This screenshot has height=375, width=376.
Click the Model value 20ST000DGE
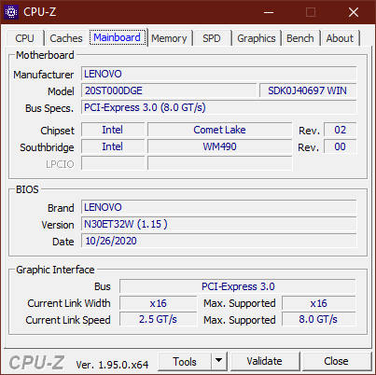coord(169,90)
